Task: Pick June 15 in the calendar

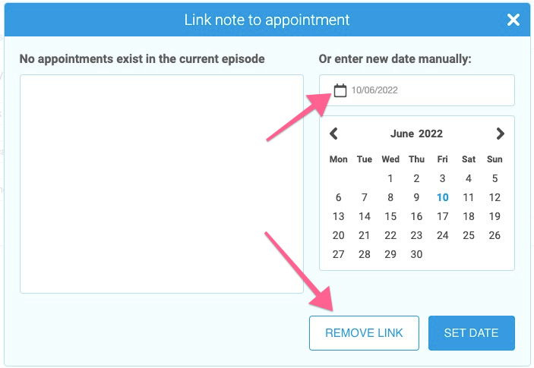Action: (390, 216)
